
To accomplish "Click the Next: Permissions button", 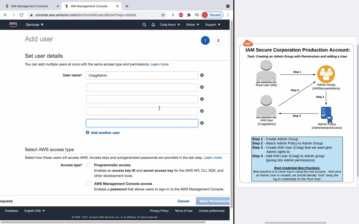I will tap(213, 201).
